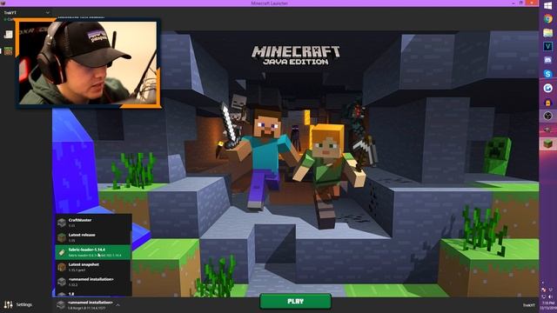Open the Windows Start button
This screenshot has height=313, width=557.
point(547,6)
